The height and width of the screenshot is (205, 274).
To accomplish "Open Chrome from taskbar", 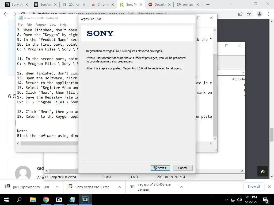I will [x=46, y=200].
